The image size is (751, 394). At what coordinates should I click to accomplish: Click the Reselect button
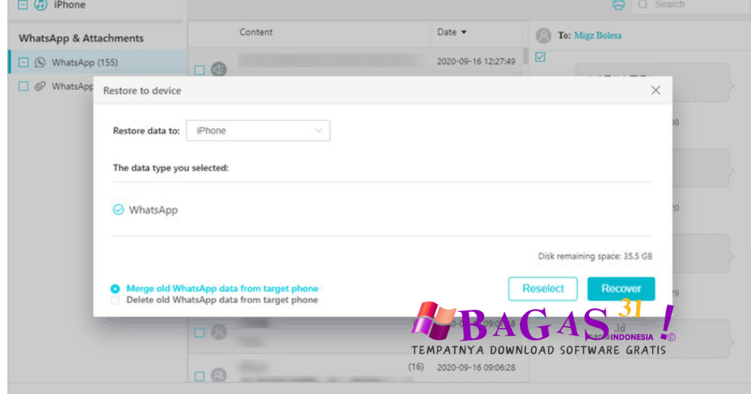pos(543,289)
